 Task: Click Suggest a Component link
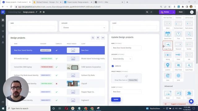tap(178, 104)
